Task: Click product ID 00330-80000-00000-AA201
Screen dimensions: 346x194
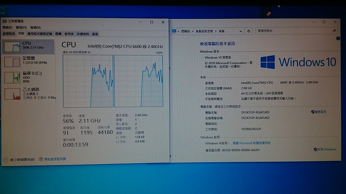Action: (241, 150)
